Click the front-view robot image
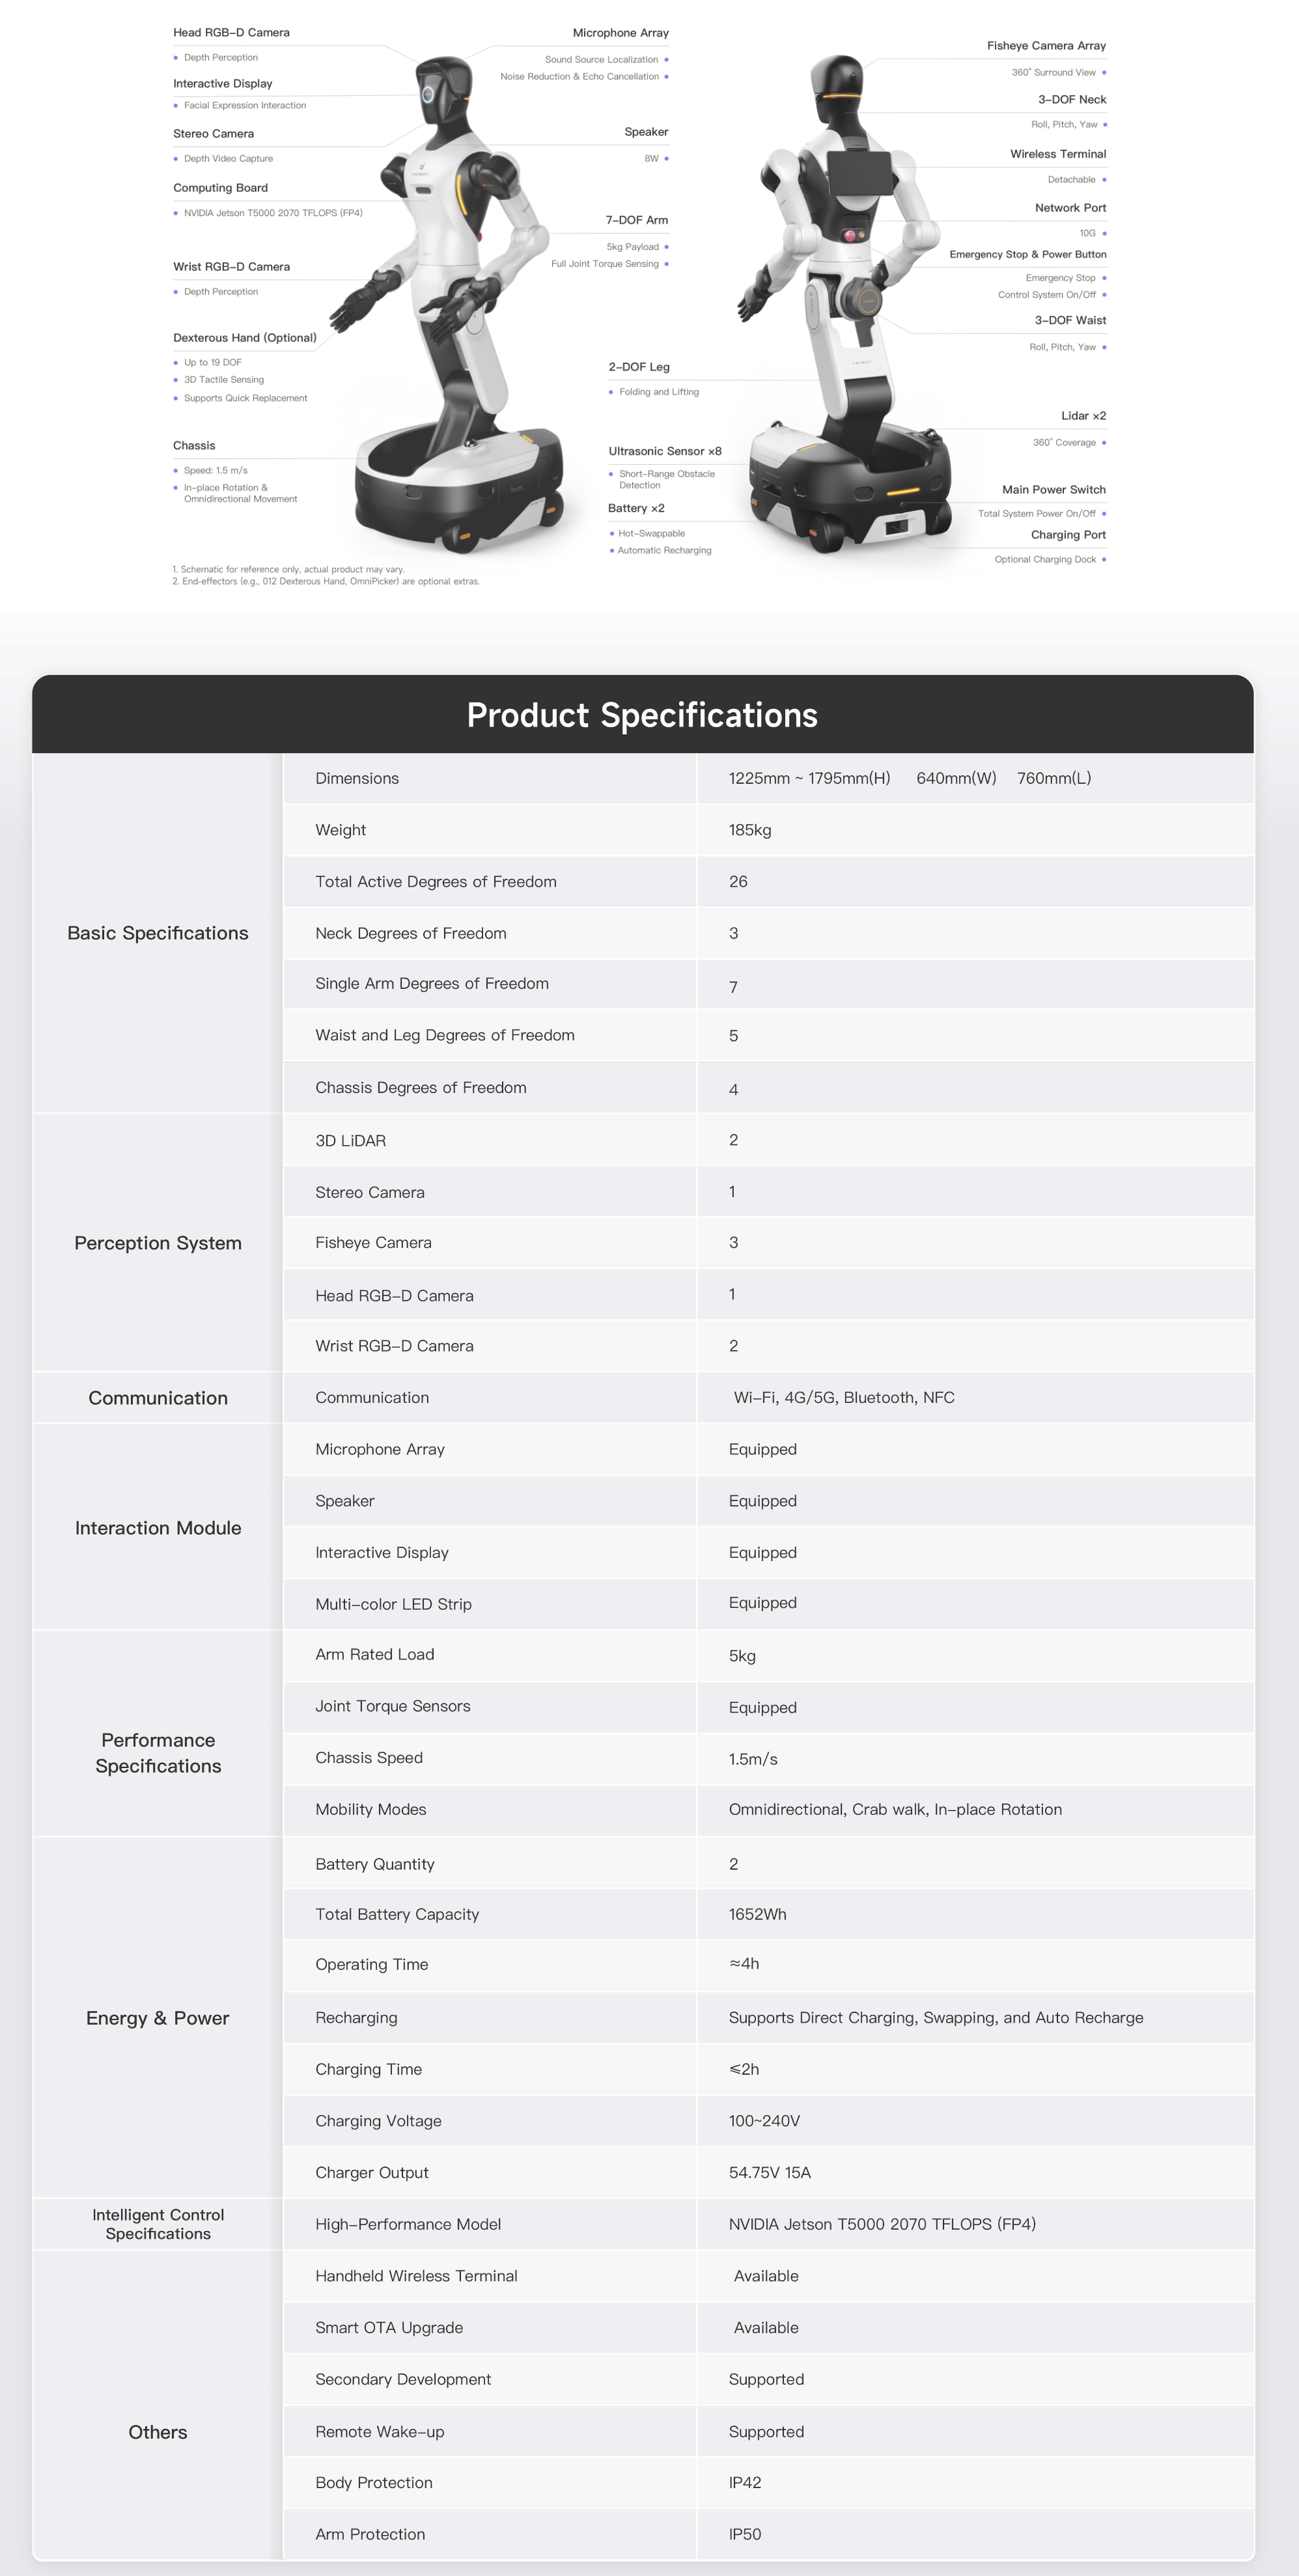The height and width of the screenshot is (2576, 1299). [455, 300]
